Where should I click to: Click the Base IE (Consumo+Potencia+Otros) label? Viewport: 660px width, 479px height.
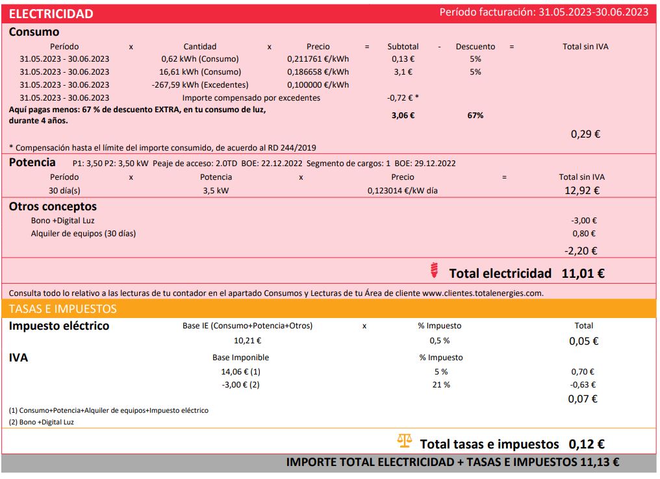click(247, 326)
